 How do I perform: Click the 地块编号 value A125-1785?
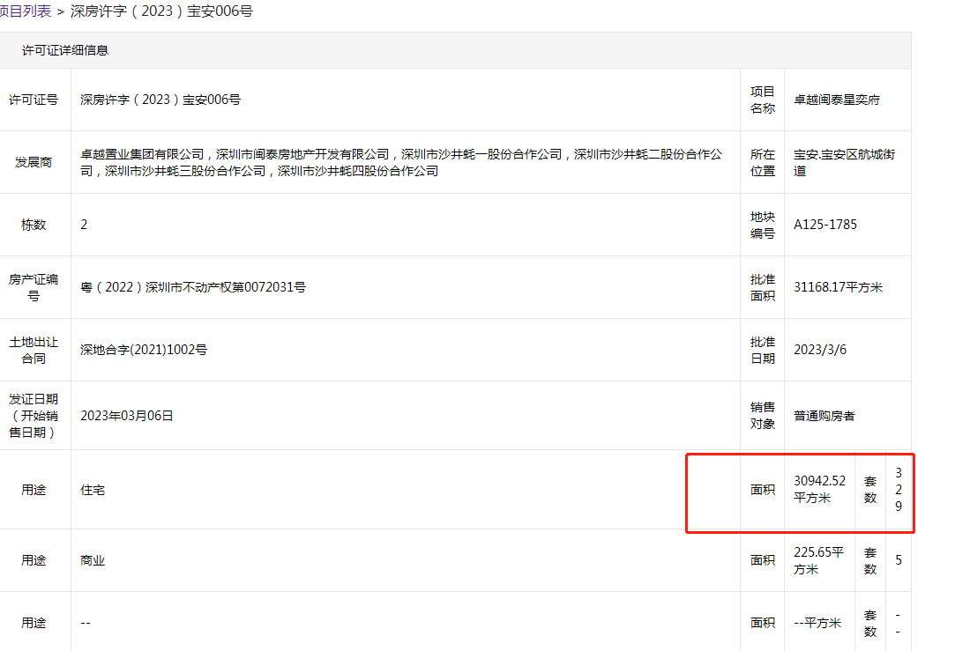(x=824, y=225)
